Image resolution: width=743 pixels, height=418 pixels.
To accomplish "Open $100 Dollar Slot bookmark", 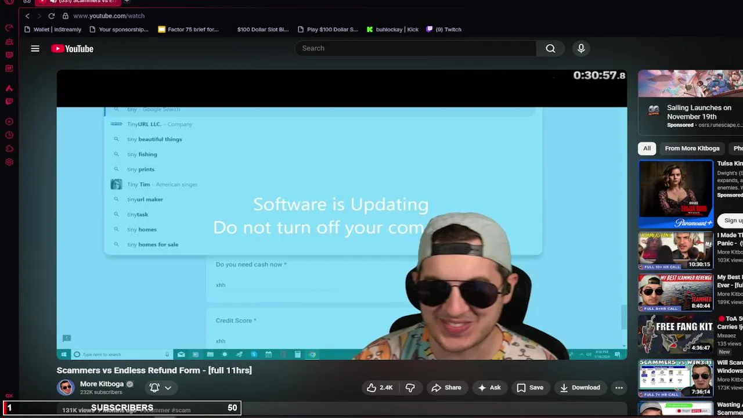I will click(x=262, y=29).
